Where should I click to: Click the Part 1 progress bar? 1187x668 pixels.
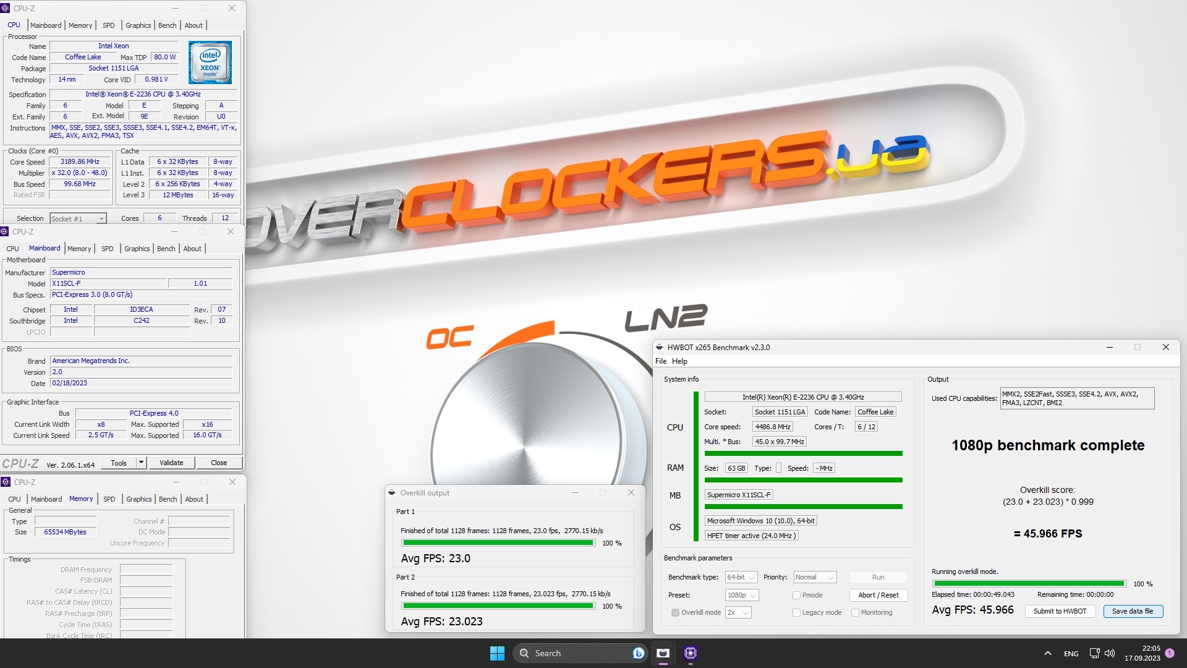point(498,543)
